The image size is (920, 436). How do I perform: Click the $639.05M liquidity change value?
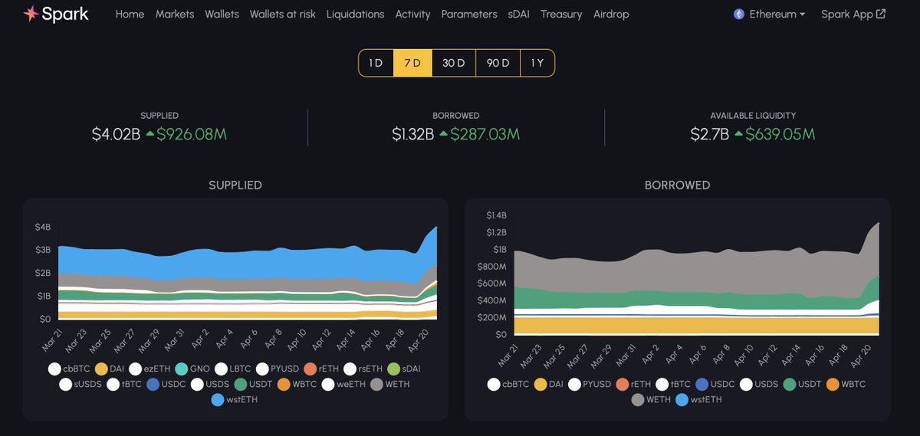click(780, 134)
